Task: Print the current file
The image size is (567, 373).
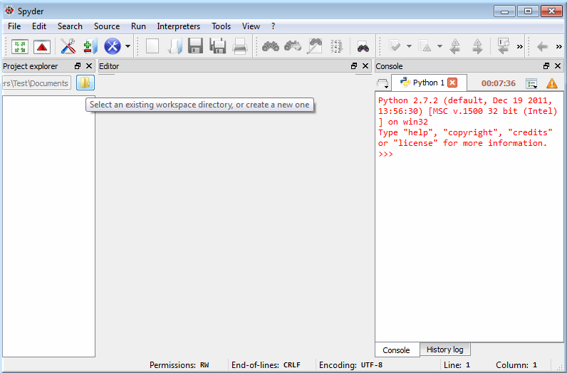Action: [240, 46]
